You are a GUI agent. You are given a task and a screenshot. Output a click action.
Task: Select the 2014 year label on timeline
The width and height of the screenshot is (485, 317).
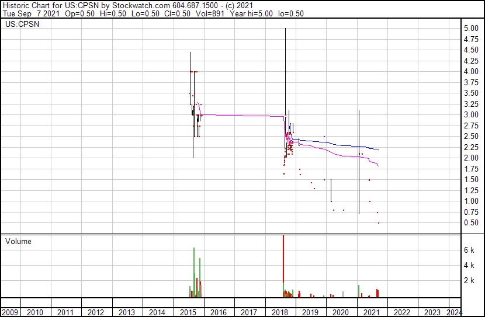coord(157,312)
